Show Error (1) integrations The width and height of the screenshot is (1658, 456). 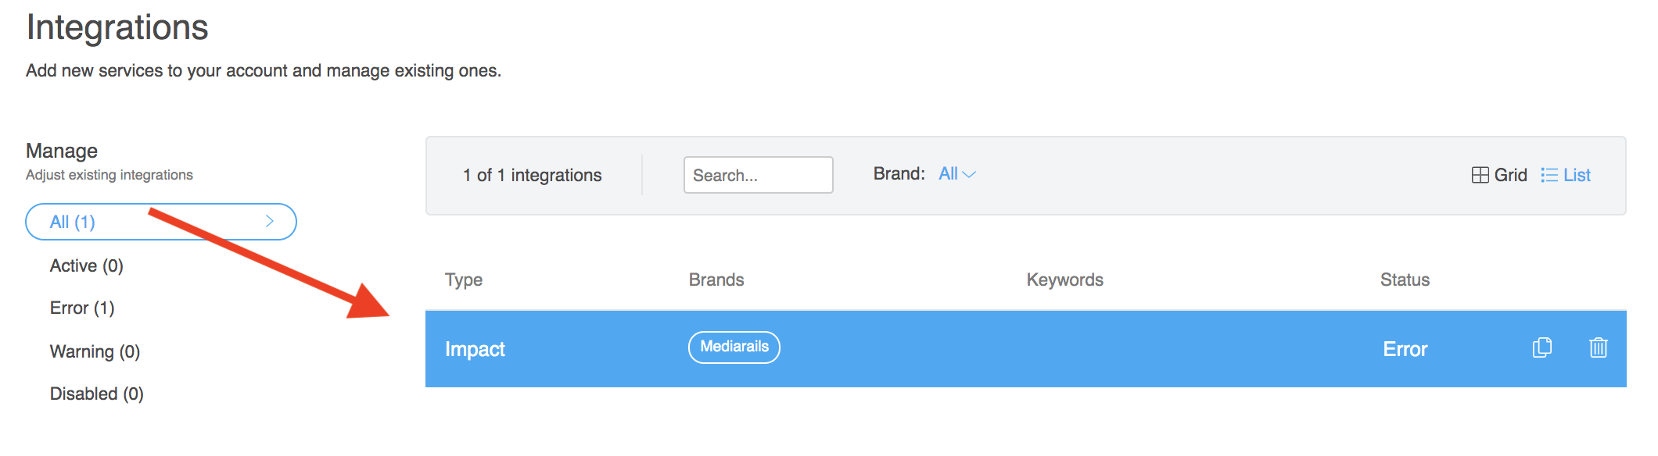(82, 308)
